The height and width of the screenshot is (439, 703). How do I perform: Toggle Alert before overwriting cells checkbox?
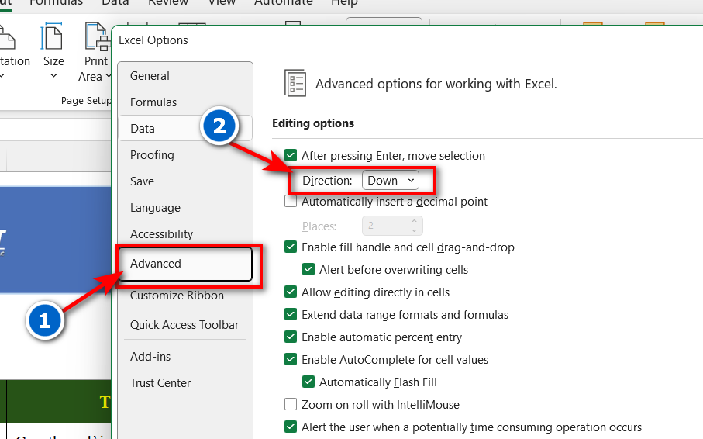pyautogui.click(x=308, y=270)
